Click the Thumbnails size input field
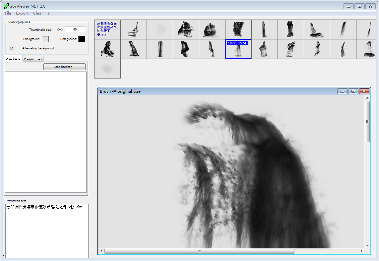379x261 pixels. [x=75, y=29]
